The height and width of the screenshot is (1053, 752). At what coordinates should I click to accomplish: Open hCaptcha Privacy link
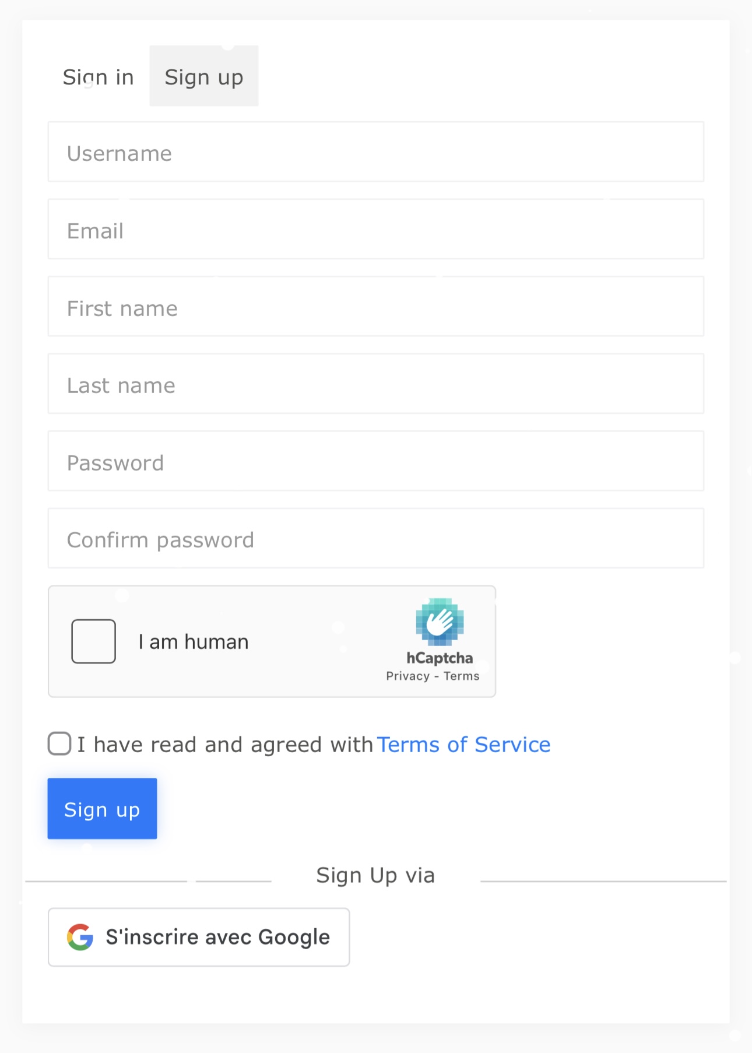tap(407, 676)
